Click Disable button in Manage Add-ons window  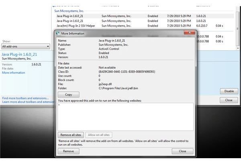click(x=229, y=91)
